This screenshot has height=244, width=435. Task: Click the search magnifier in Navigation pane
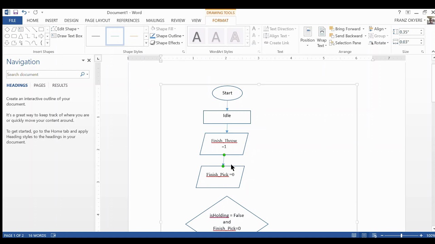(x=82, y=74)
